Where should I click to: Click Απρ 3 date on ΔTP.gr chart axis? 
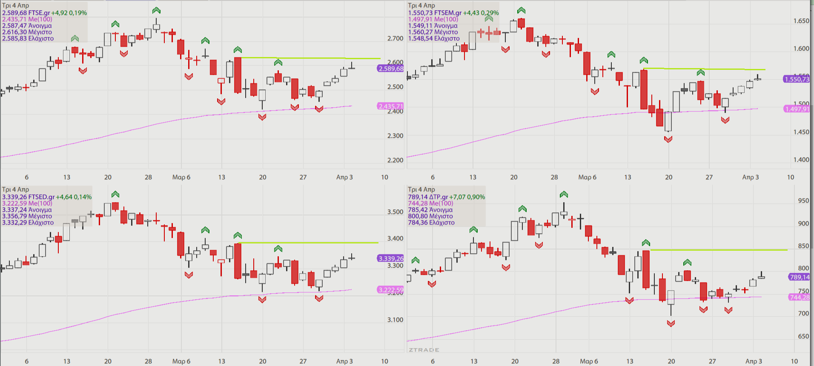754,361
